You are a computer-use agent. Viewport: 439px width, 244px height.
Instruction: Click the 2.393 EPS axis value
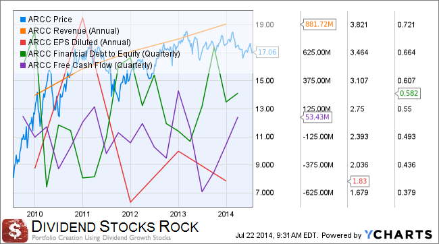pos(359,137)
